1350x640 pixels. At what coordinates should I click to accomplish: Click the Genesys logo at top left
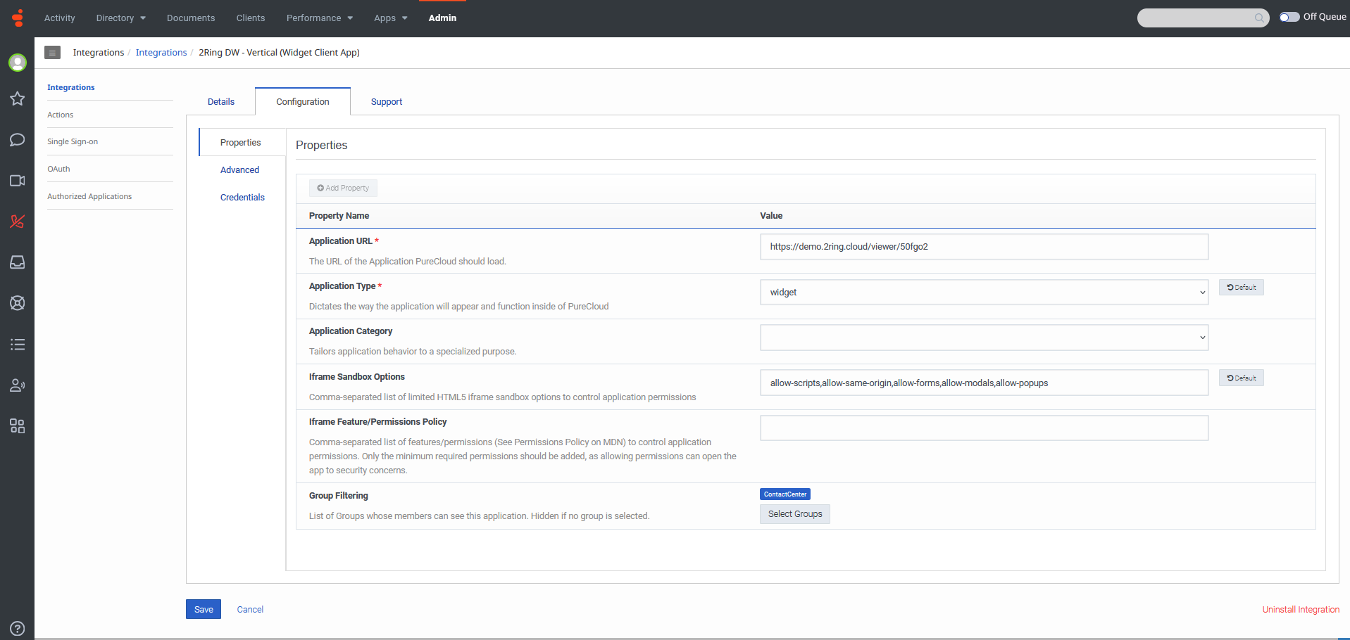(17, 18)
